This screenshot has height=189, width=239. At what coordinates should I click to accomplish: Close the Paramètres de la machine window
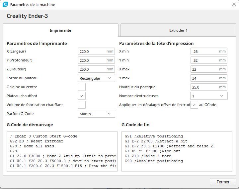pos(234,4)
